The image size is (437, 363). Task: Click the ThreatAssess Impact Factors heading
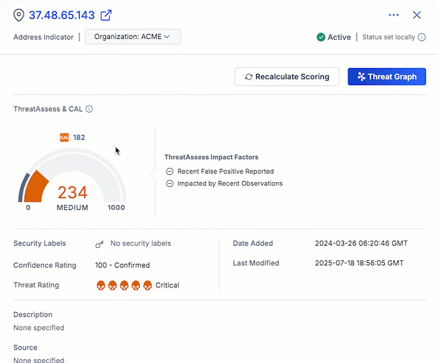click(x=211, y=157)
